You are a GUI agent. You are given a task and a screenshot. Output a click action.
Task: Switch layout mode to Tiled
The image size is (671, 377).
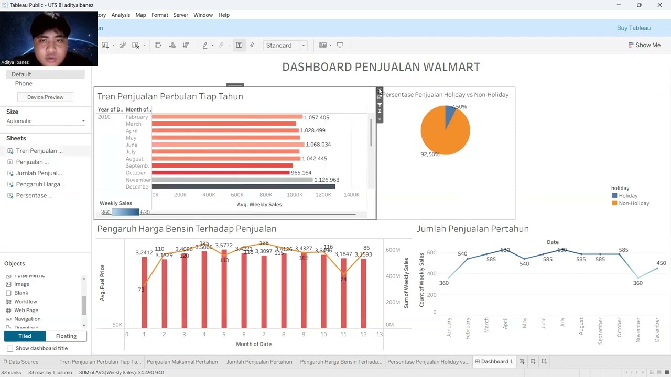click(x=25, y=336)
